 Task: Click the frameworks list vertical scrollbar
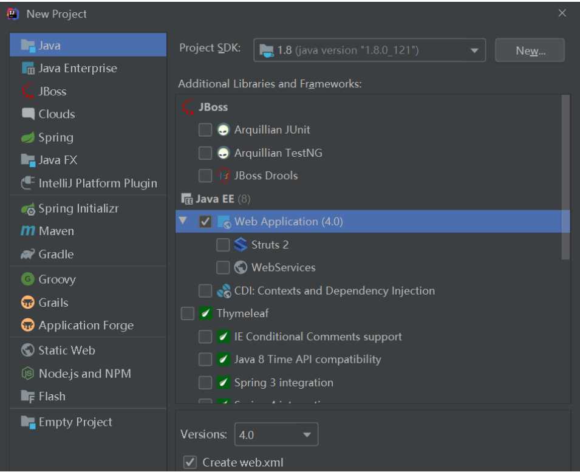pos(565,177)
